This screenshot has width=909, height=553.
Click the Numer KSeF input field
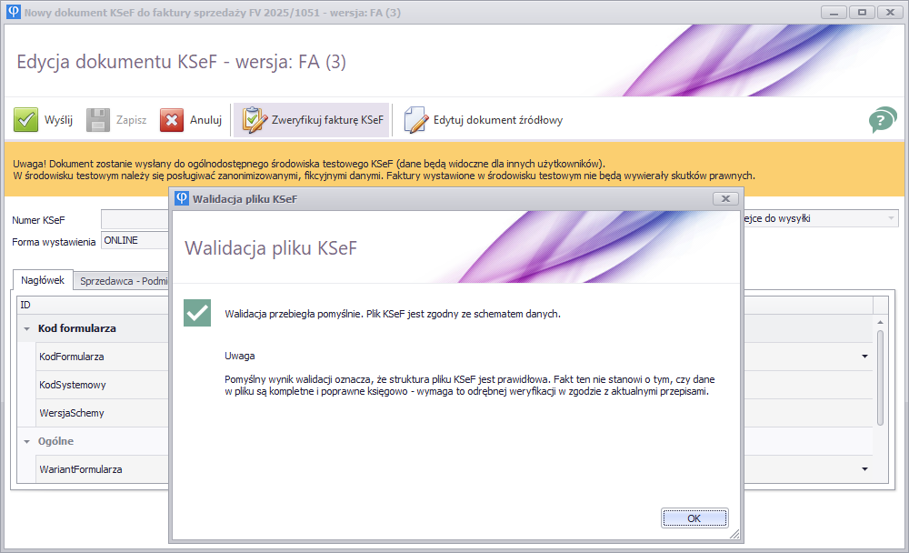point(135,219)
